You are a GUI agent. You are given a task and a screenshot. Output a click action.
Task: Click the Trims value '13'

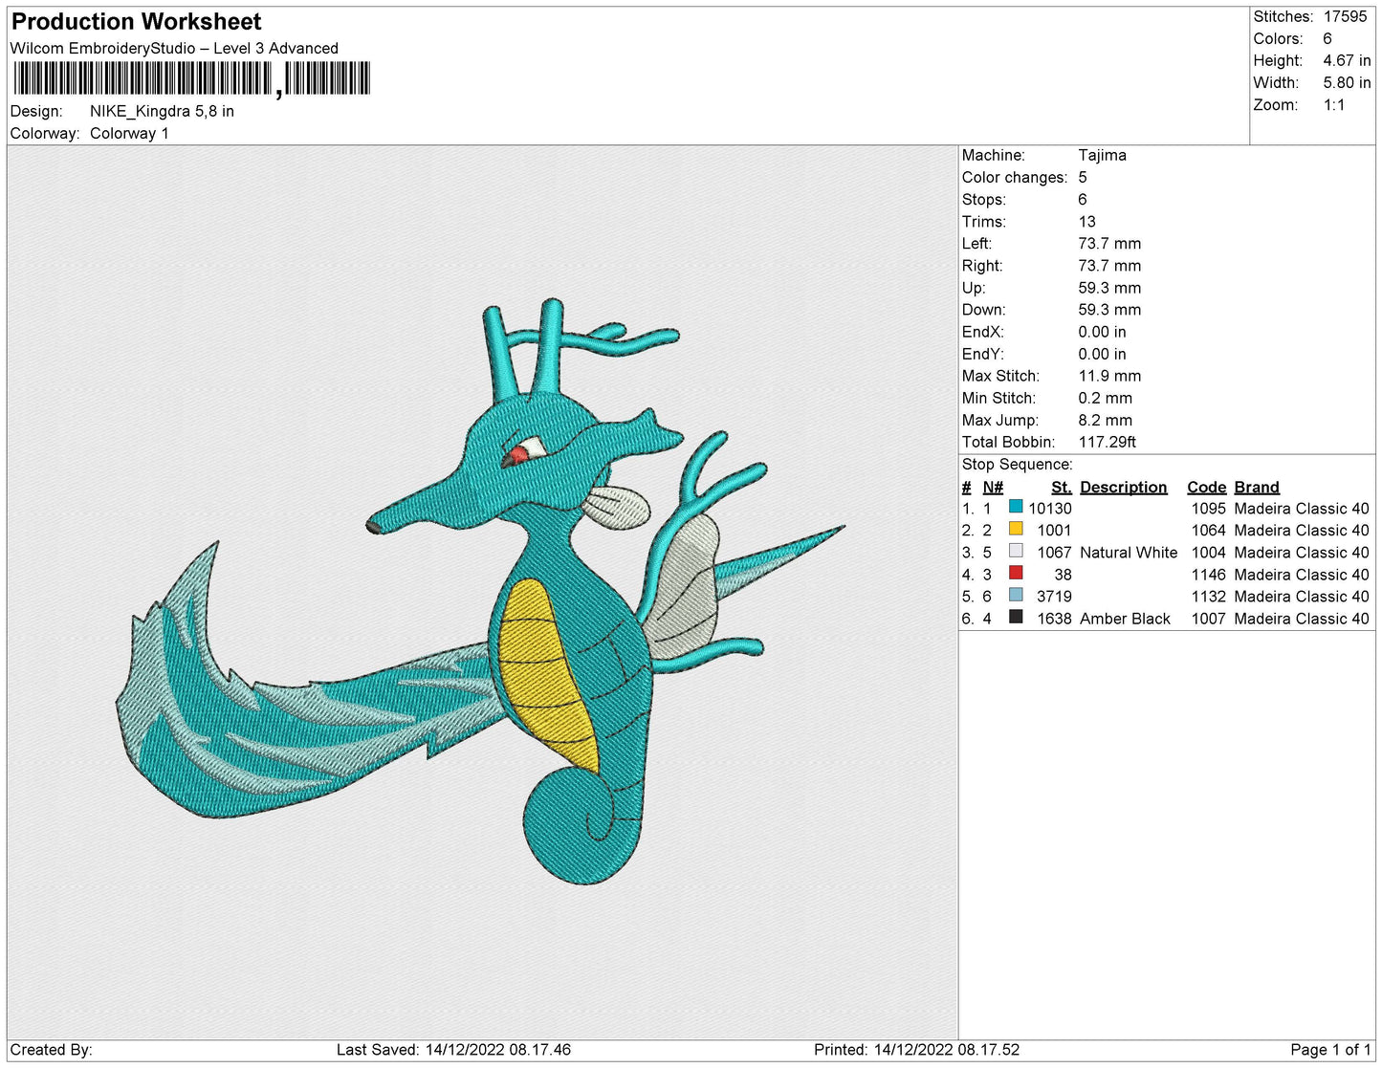pyautogui.click(x=1087, y=221)
